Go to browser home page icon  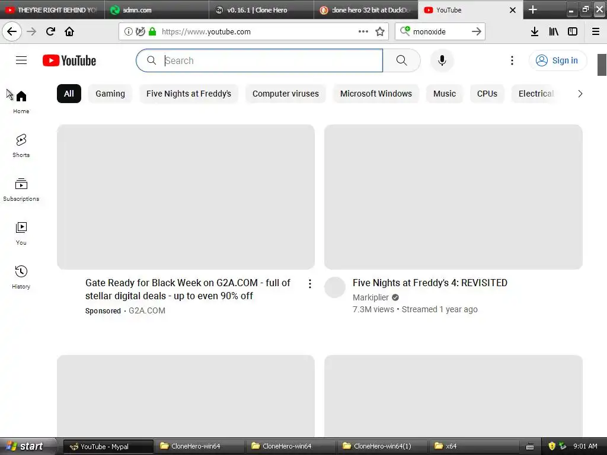pos(69,31)
